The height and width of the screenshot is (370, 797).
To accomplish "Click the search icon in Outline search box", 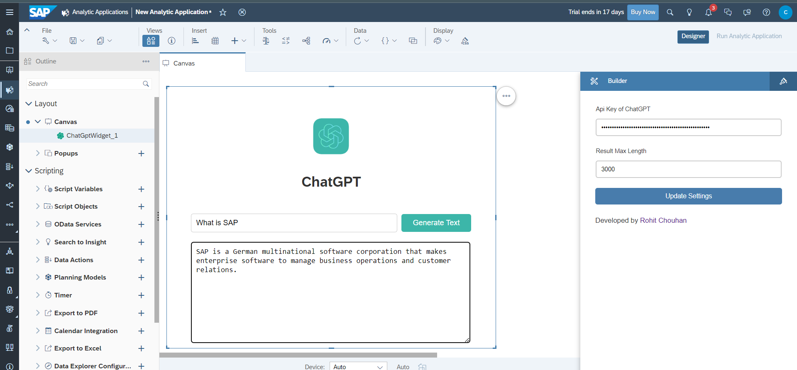I will [146, 84].
